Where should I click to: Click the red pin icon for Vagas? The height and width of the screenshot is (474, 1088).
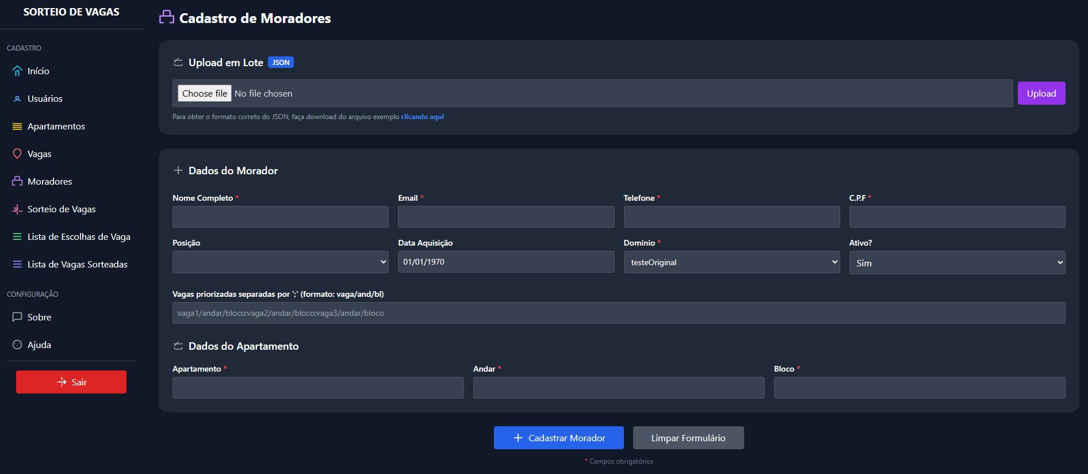tap(17, 154)
